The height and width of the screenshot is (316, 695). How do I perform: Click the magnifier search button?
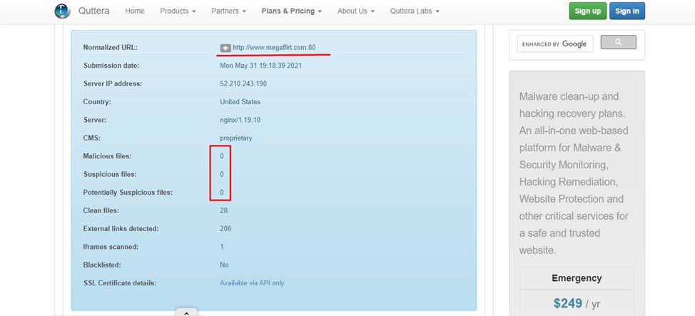click(x=619, y=43)
